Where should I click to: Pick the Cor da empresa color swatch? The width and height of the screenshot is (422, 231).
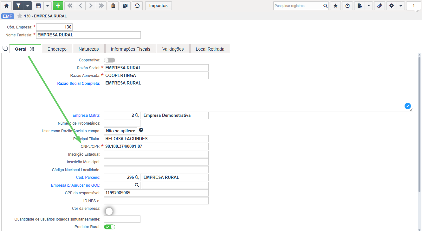[x=109, y=211]
